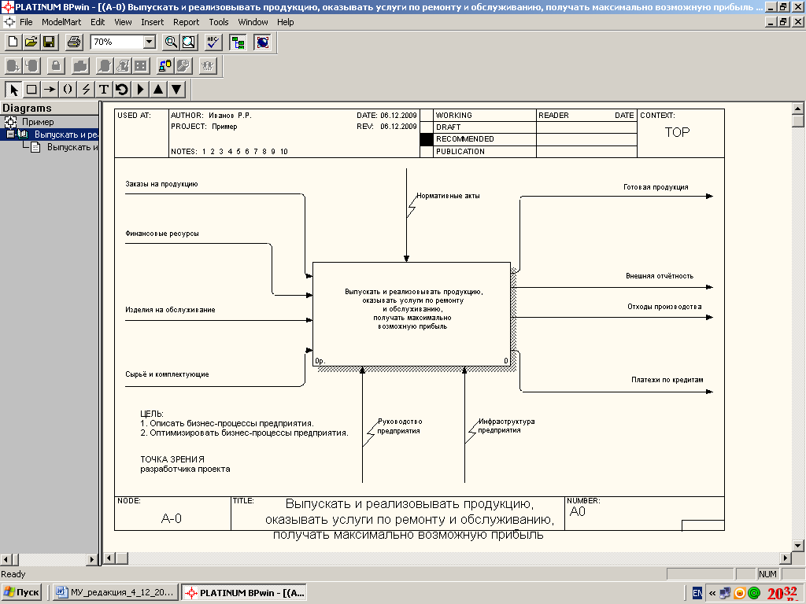This screenshot has height=604, width=806.
Task: Open the Help menu
Action: point(285,22)
